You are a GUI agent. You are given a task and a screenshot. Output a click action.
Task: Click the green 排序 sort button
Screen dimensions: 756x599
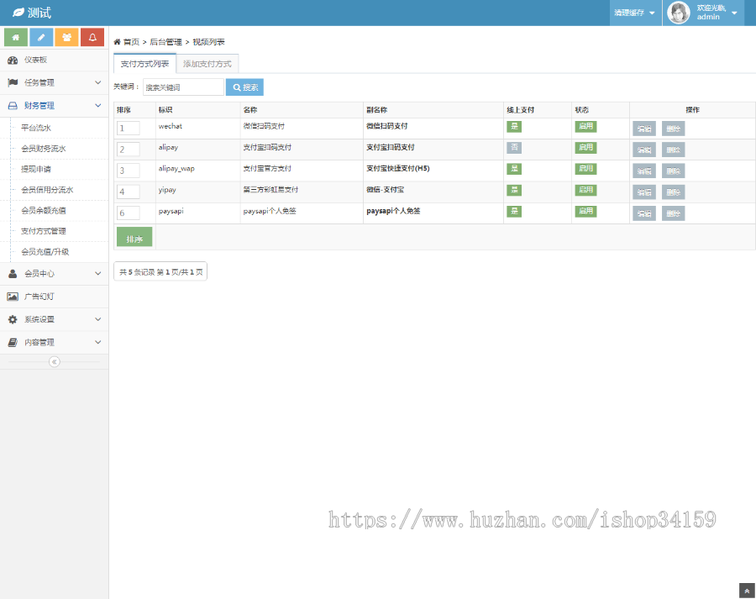pos(134,239)
